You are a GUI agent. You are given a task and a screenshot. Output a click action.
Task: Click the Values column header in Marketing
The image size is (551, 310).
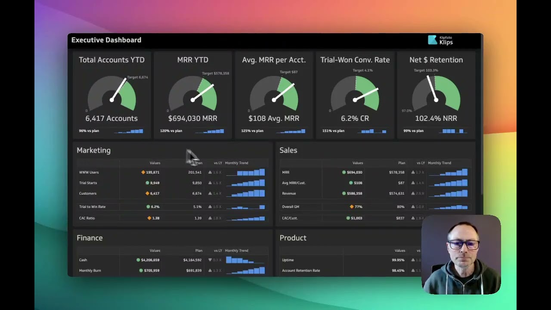click(x=155, y=163)
